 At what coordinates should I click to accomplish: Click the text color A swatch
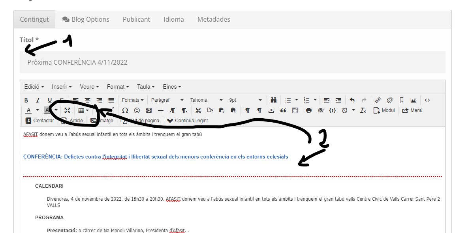28,110
